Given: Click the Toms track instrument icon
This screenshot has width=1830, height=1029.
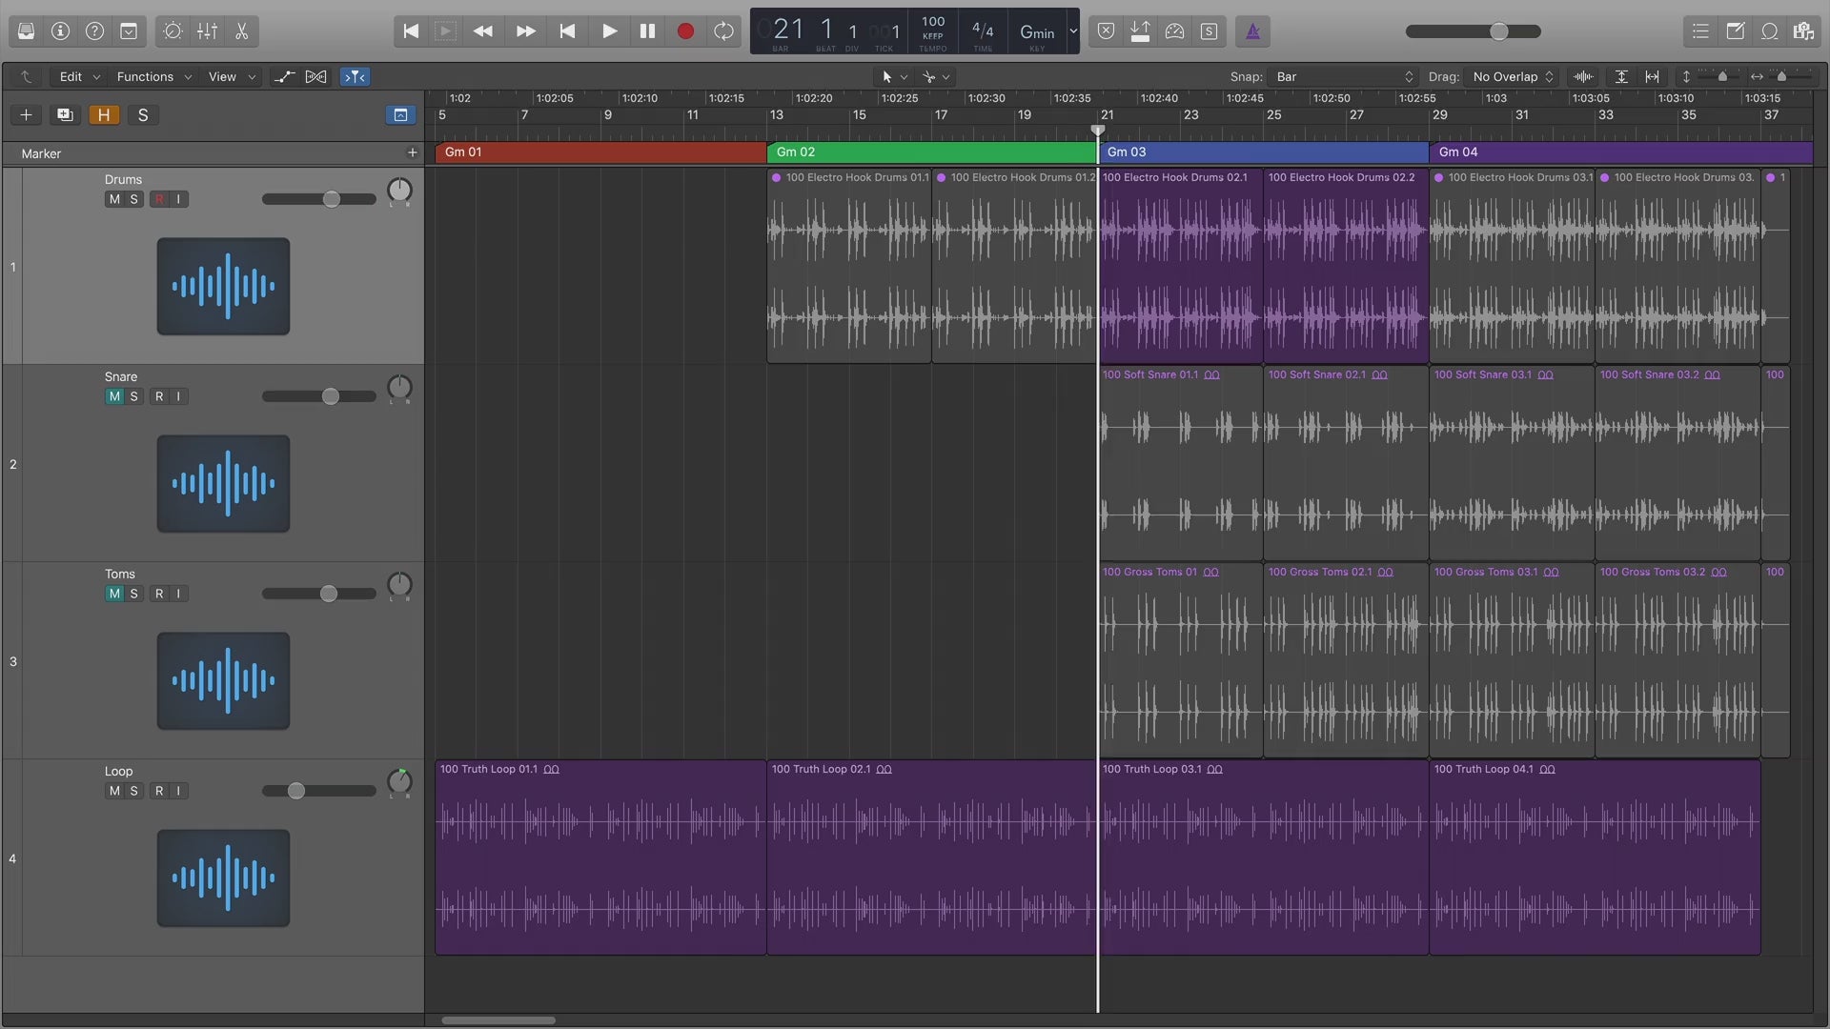Looking at the screenshot, I should (x=223, y=681).
